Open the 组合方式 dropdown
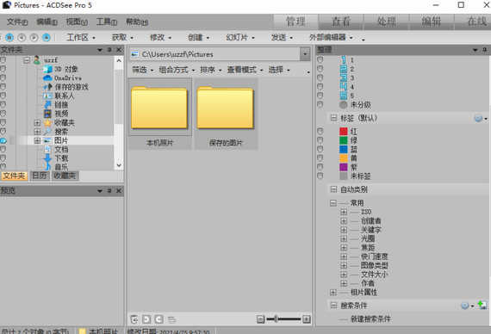The width and height of the screenshot is (491, 334). 177,70
